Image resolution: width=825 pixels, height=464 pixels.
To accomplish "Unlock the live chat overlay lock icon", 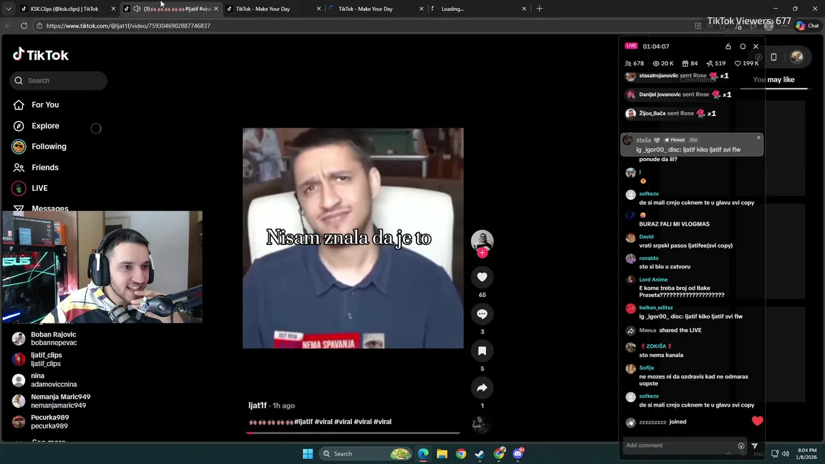I will coord(728,46).
